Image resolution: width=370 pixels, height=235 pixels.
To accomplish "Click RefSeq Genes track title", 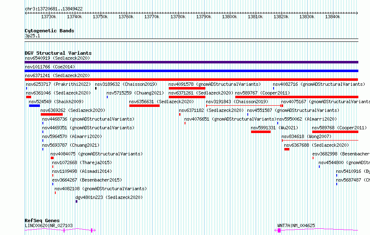I will click(x=42, y=220).
